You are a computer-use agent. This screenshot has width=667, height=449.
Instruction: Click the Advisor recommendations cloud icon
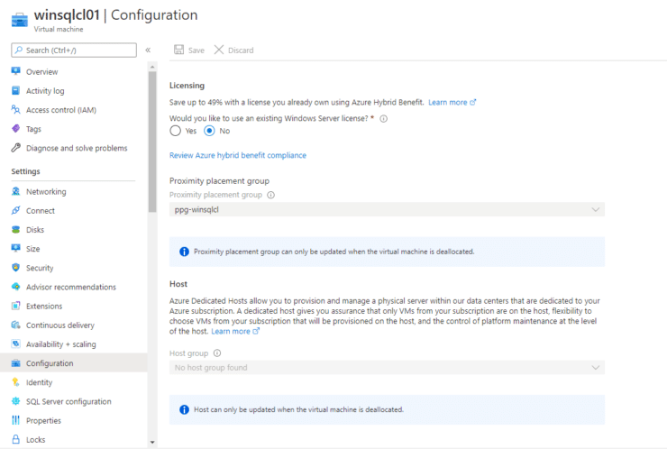click(15, 287)
